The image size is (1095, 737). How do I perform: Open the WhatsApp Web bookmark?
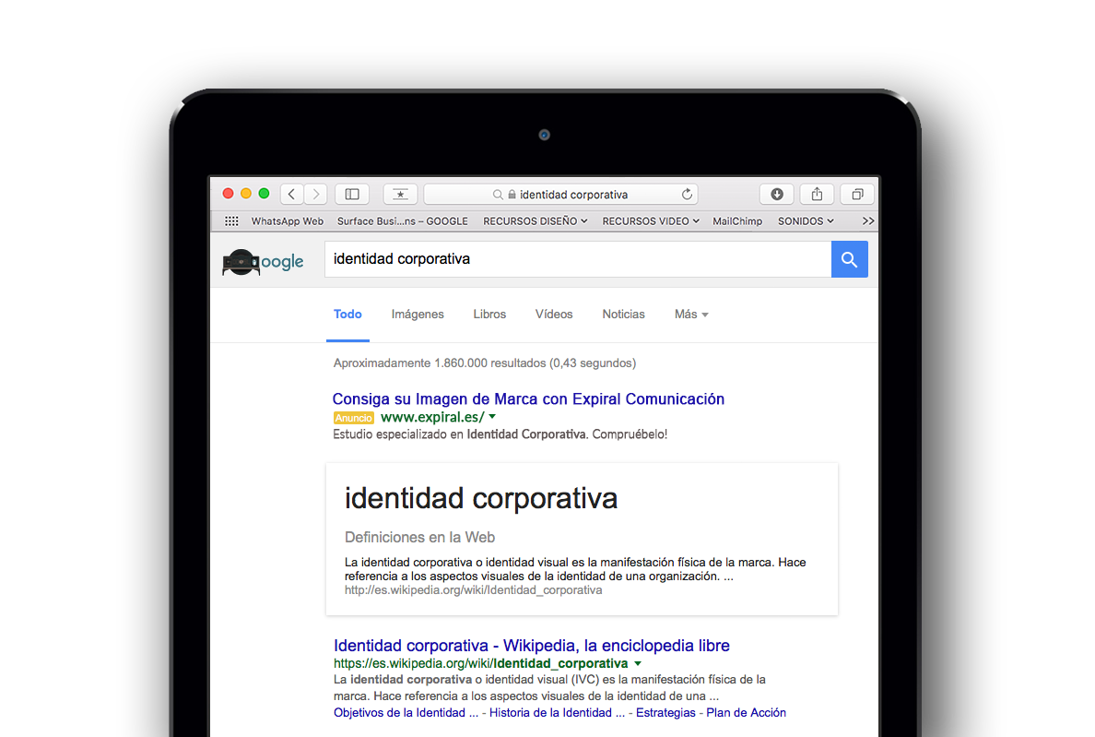pos(287,221)
